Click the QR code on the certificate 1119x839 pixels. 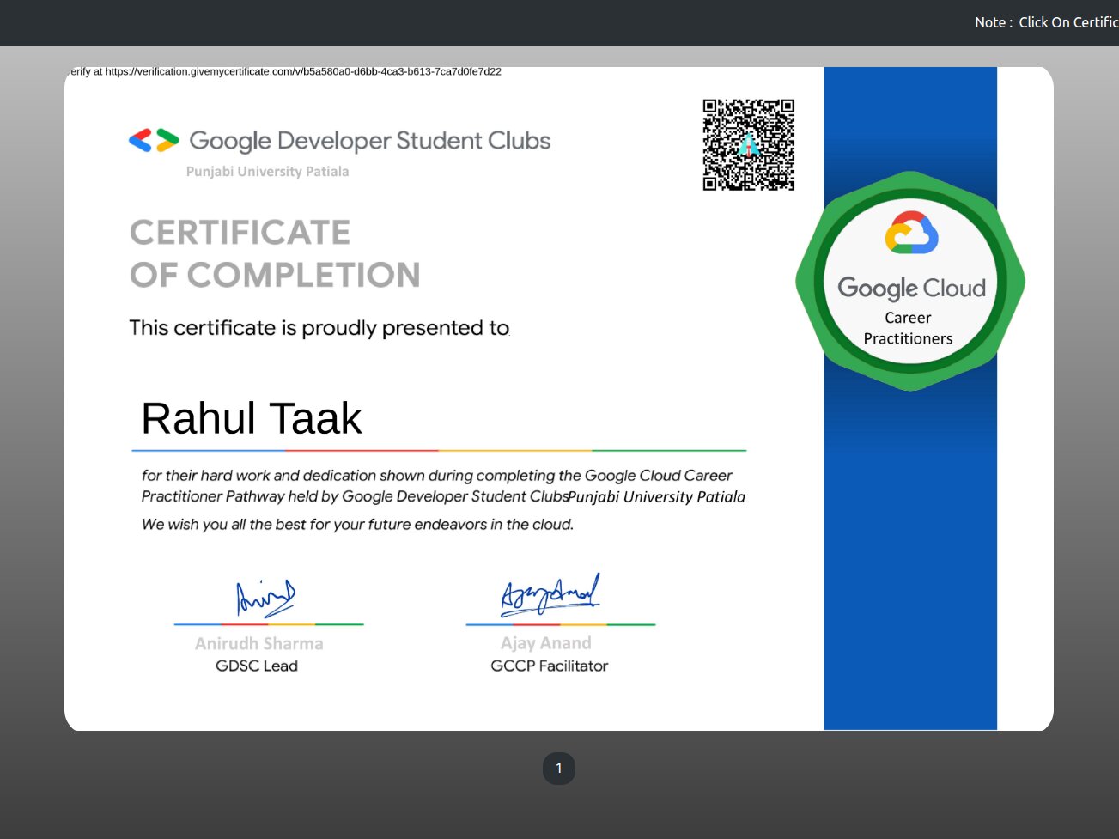(x=749, y=144)
